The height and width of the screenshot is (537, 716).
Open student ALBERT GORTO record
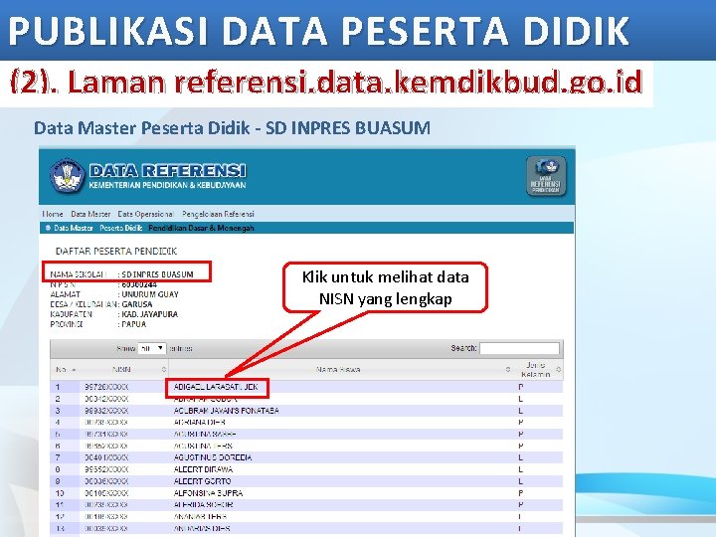[x=202, y=481]
